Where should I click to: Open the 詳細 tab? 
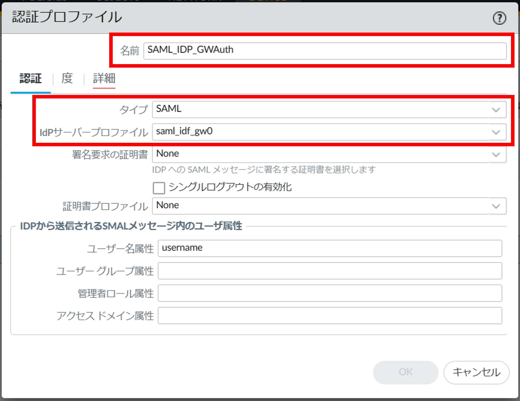[104, 78]
